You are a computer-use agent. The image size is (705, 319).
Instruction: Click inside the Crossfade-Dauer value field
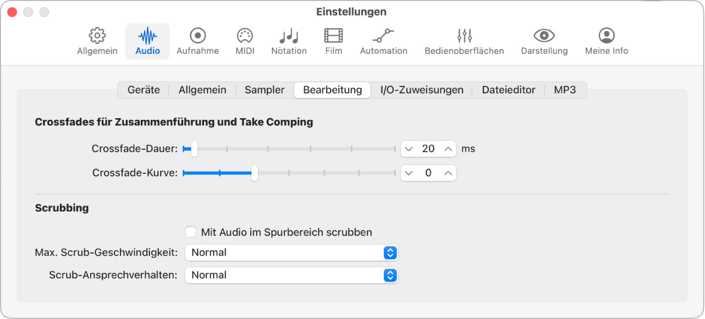tap(428, 148)
